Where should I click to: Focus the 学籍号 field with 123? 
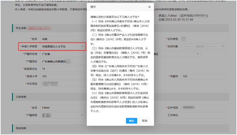point(203,76)
